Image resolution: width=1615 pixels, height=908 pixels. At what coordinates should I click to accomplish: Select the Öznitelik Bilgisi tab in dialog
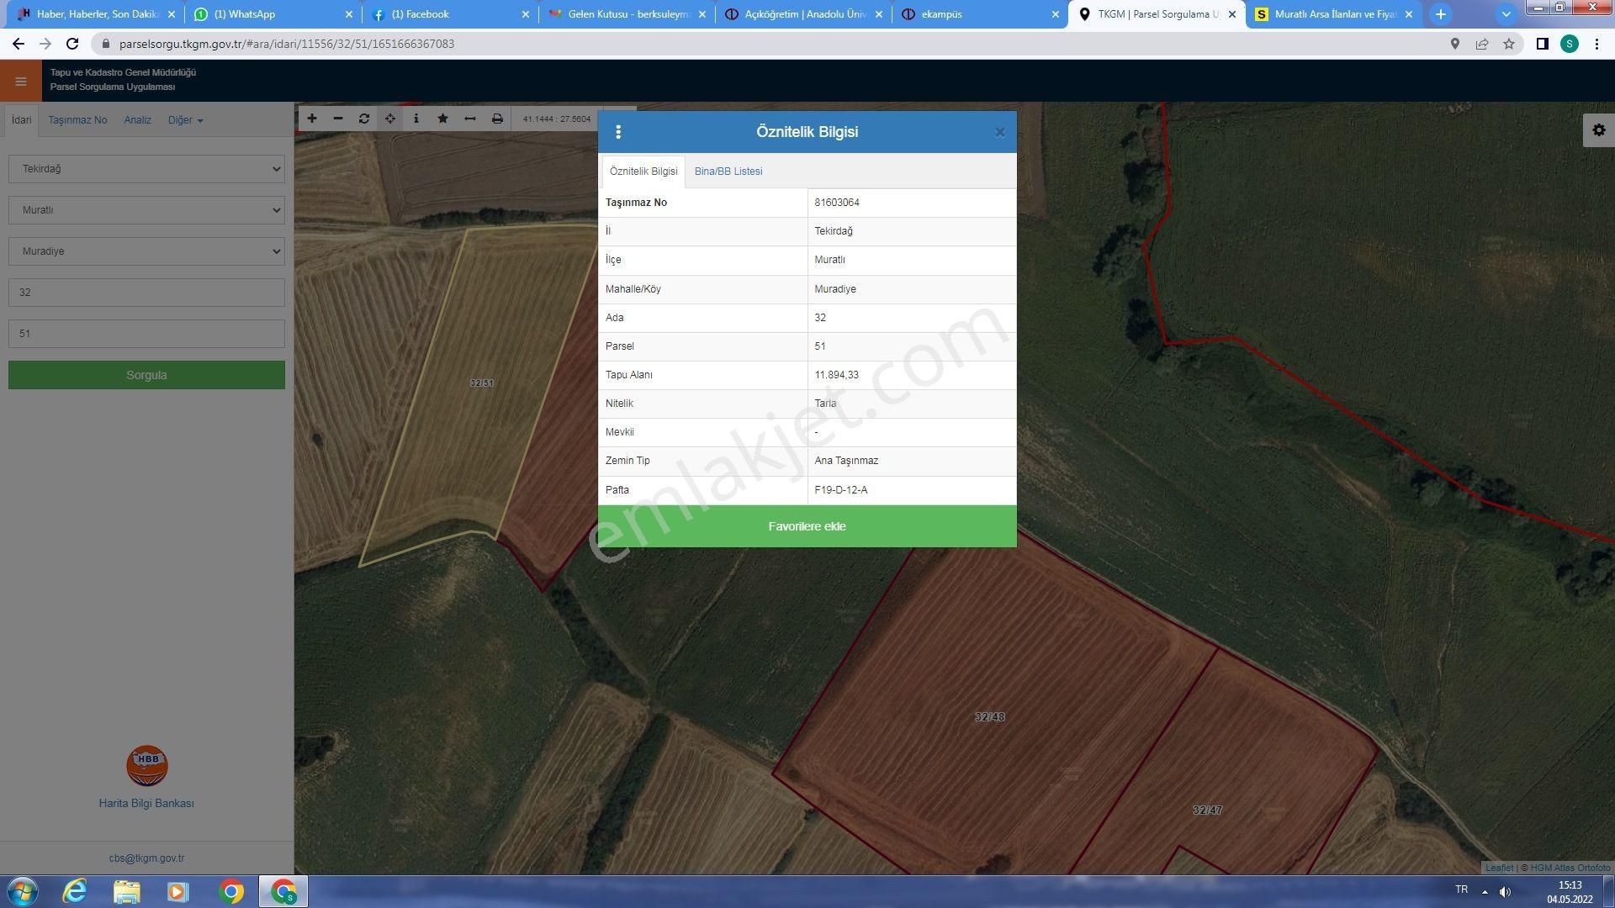643,172
